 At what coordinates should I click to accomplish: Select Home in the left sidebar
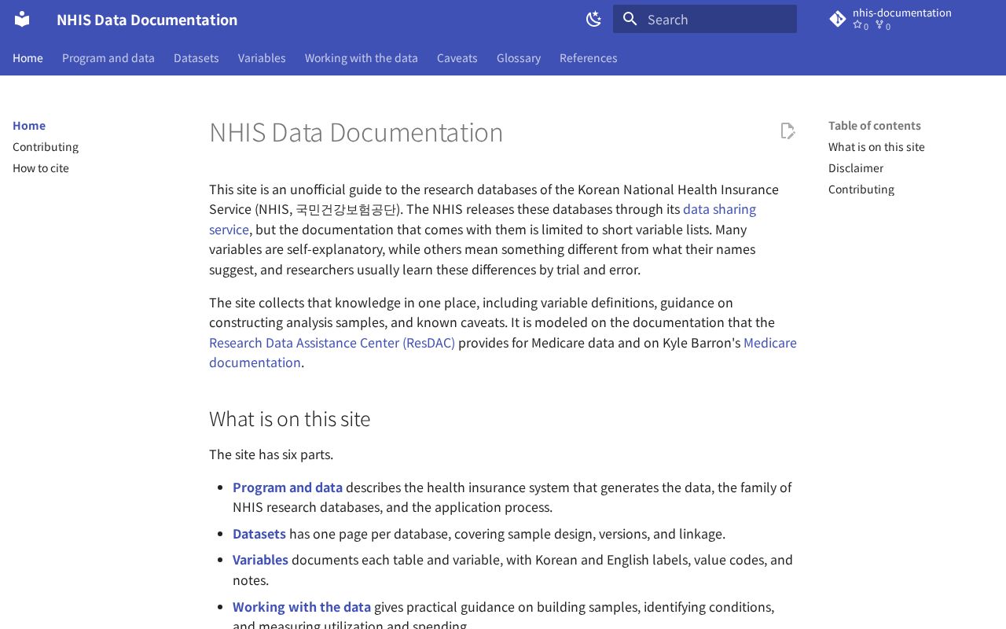(29, 125)
